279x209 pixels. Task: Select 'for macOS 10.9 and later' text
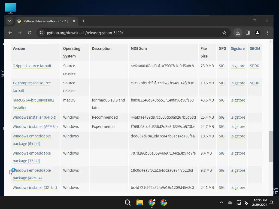[108, 104]
